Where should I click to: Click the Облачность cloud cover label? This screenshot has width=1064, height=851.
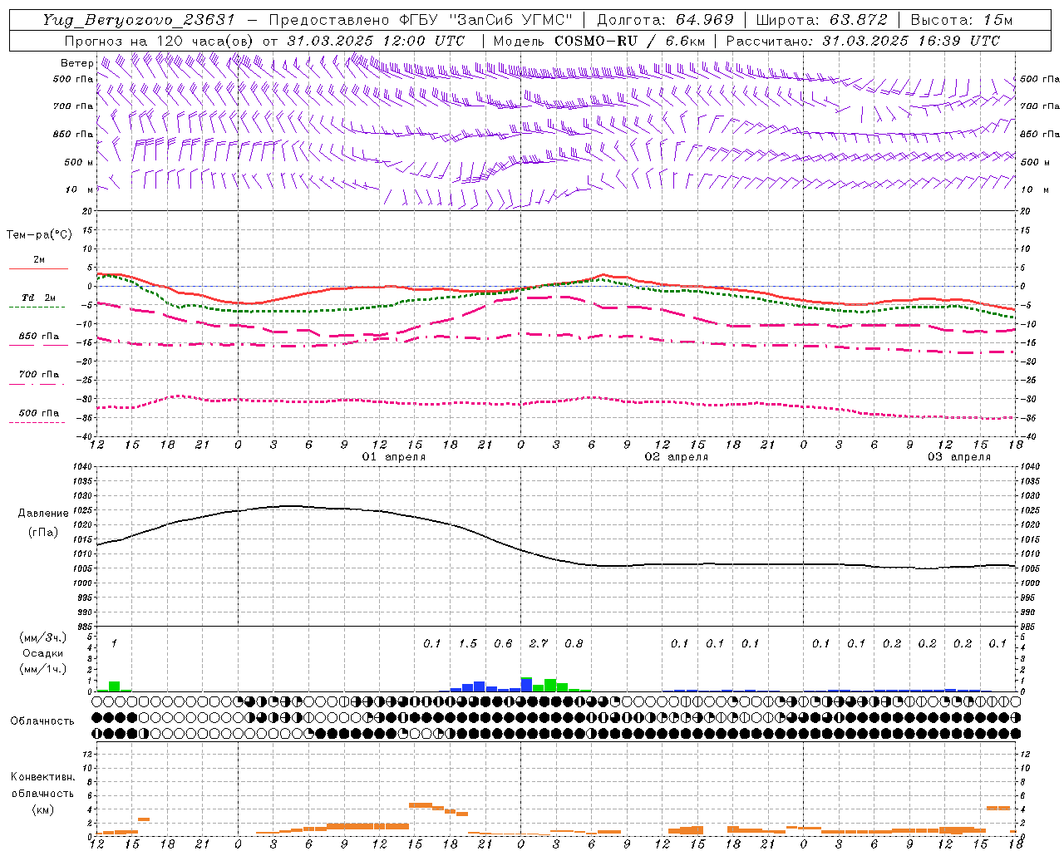pyautogui.click(x=42, y=721)
